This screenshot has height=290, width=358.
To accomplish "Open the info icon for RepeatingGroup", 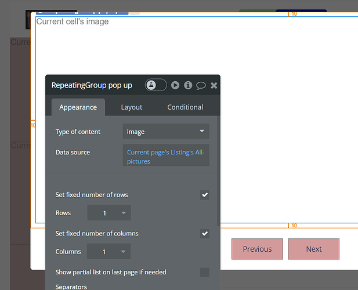I will click(188, 85).
